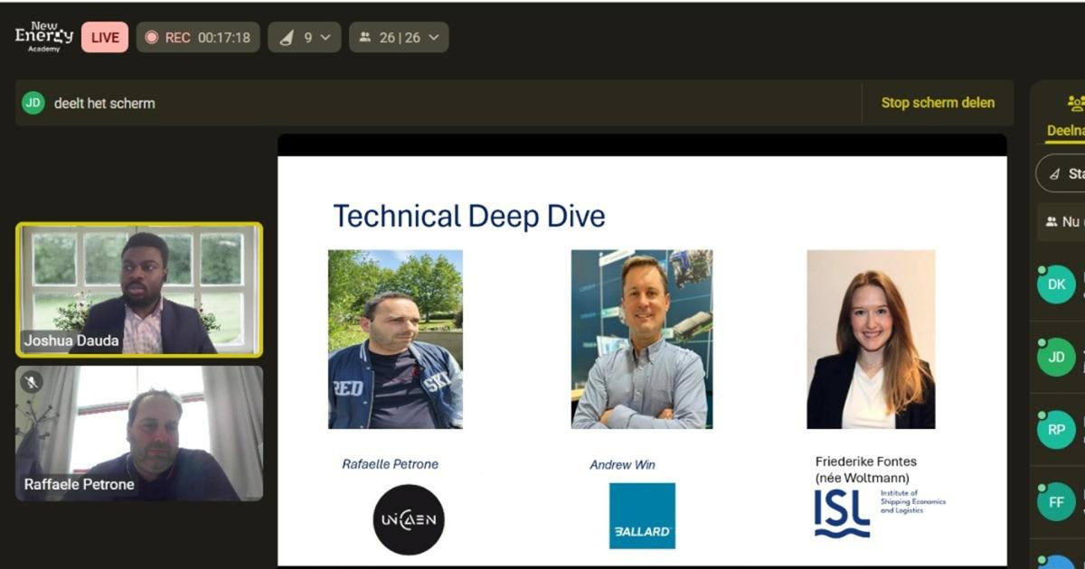This screenshot has height=569, width=1085.
Task: Select Raffaele Petrone's video tile
Action: 139,434
